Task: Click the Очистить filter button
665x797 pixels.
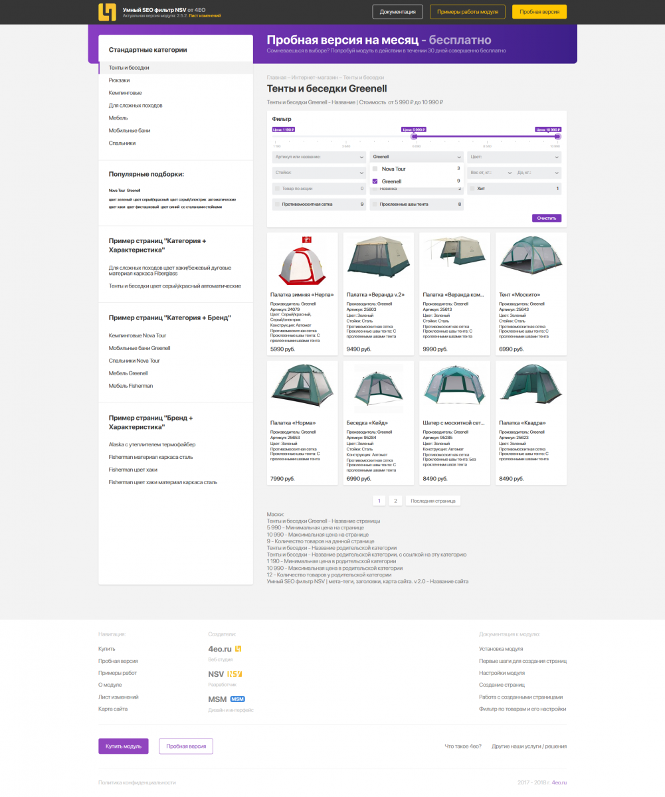Action: click(547, 218)
